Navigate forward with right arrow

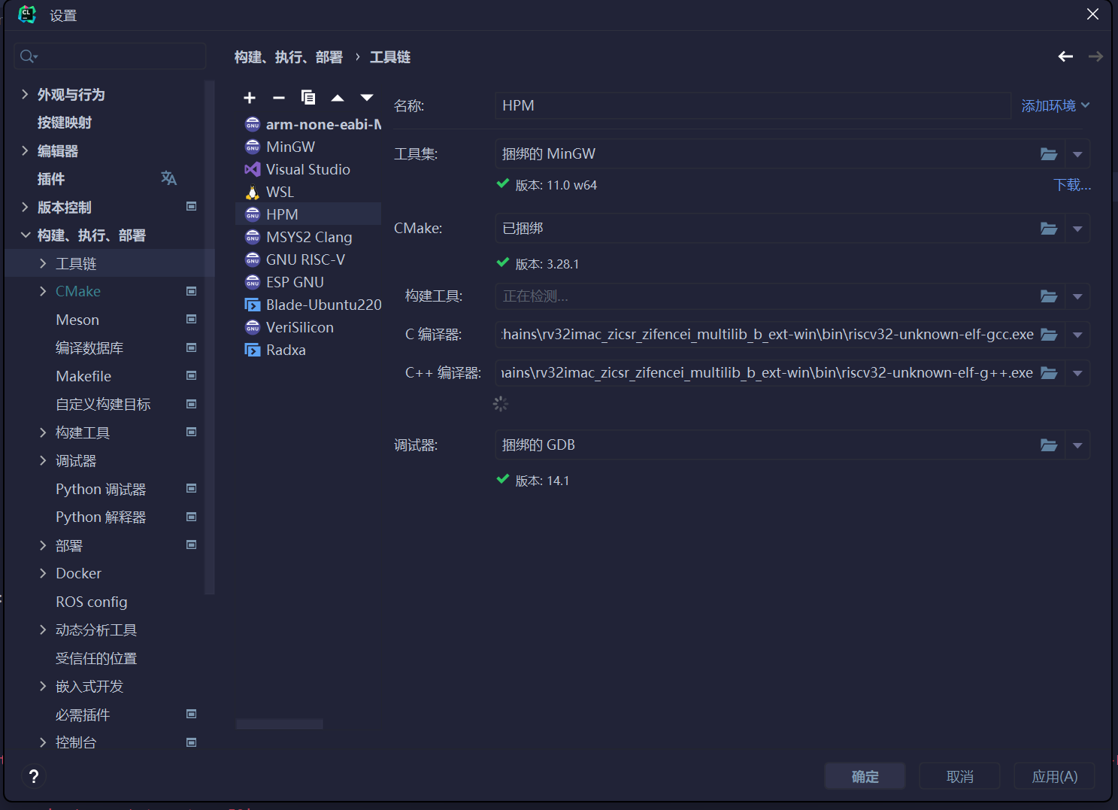pyautogui.click(x=1095, y=56)
